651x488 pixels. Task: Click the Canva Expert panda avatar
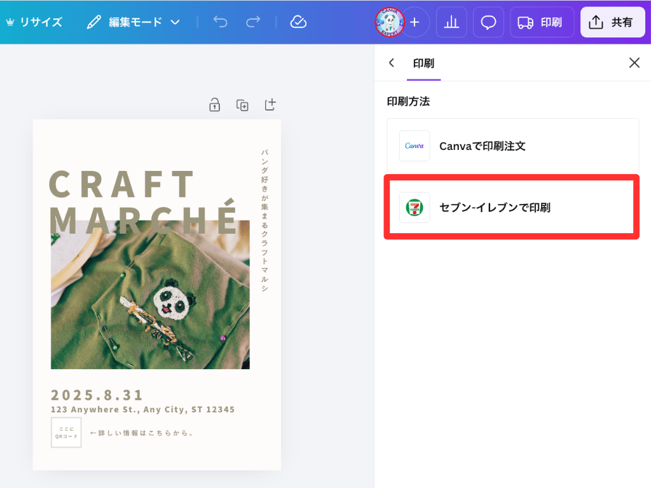390,22
